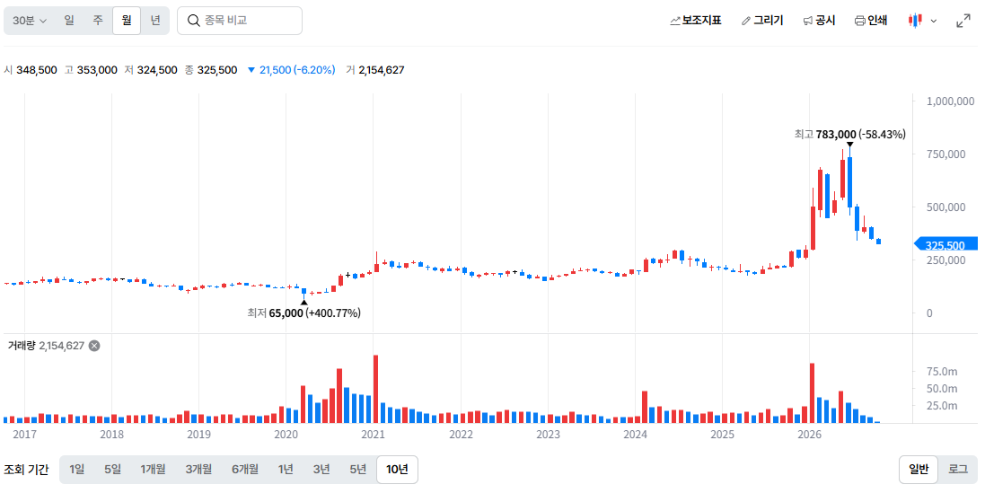Switch chart to 일 (daily) interval
Screen dimensions: 985x493
[x=69, y=21]
